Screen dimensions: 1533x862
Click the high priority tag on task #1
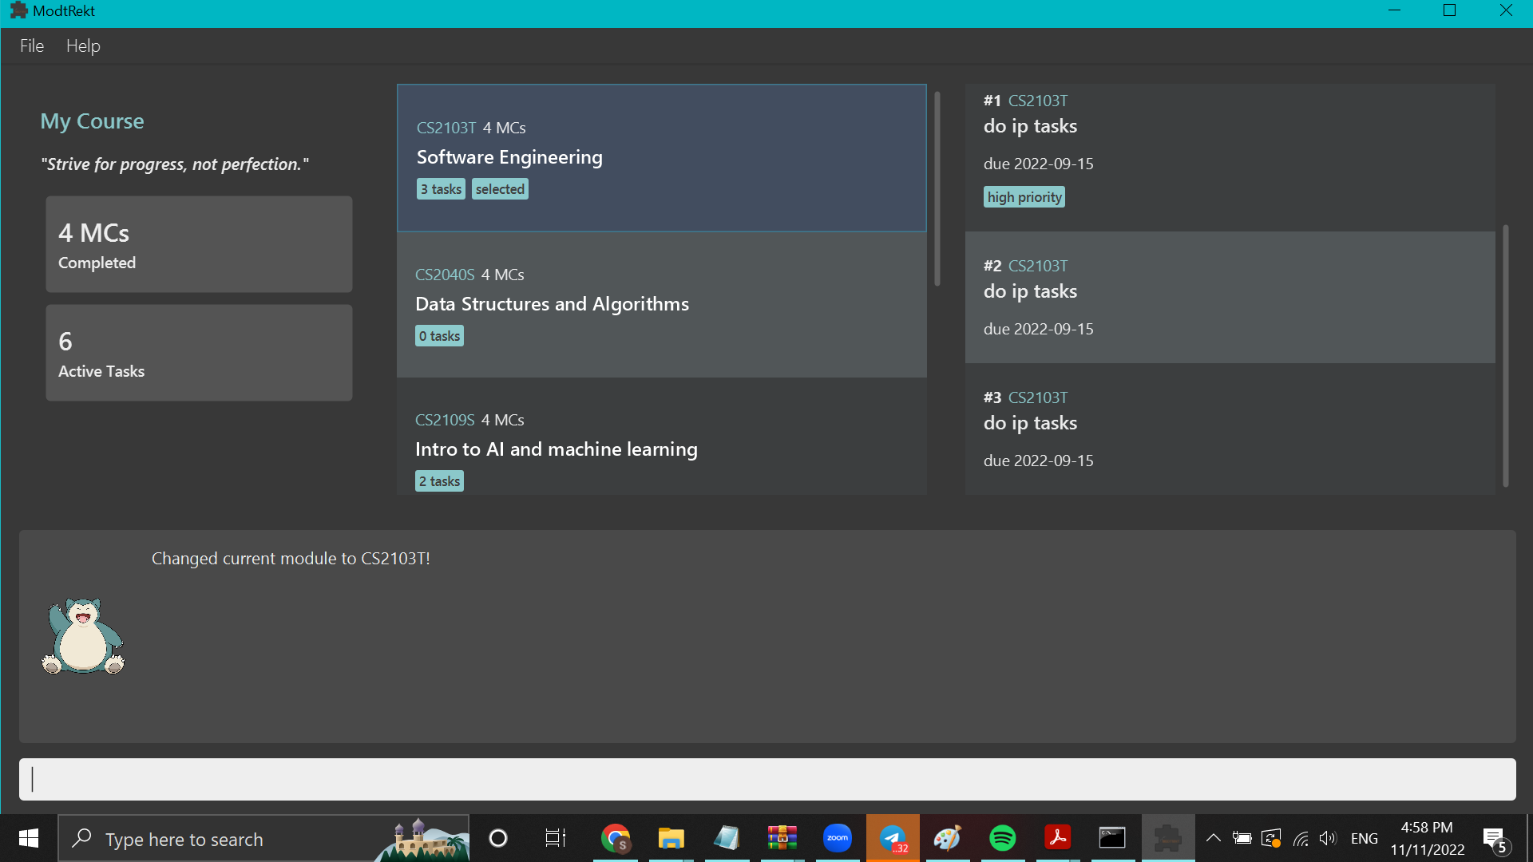(x=1024, y=197)
